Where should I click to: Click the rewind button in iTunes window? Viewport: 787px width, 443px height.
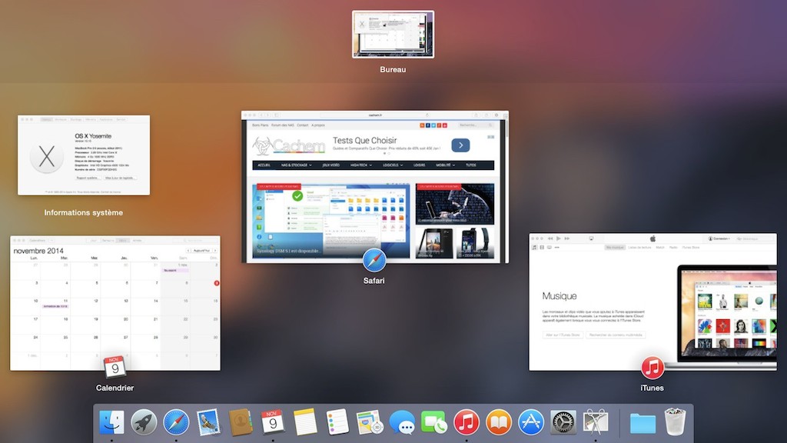[550, 238]
